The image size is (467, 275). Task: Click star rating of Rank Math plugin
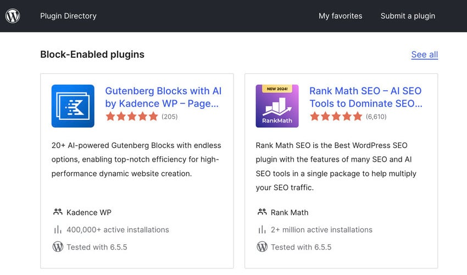pyautogui.click(x=336, y=117)
